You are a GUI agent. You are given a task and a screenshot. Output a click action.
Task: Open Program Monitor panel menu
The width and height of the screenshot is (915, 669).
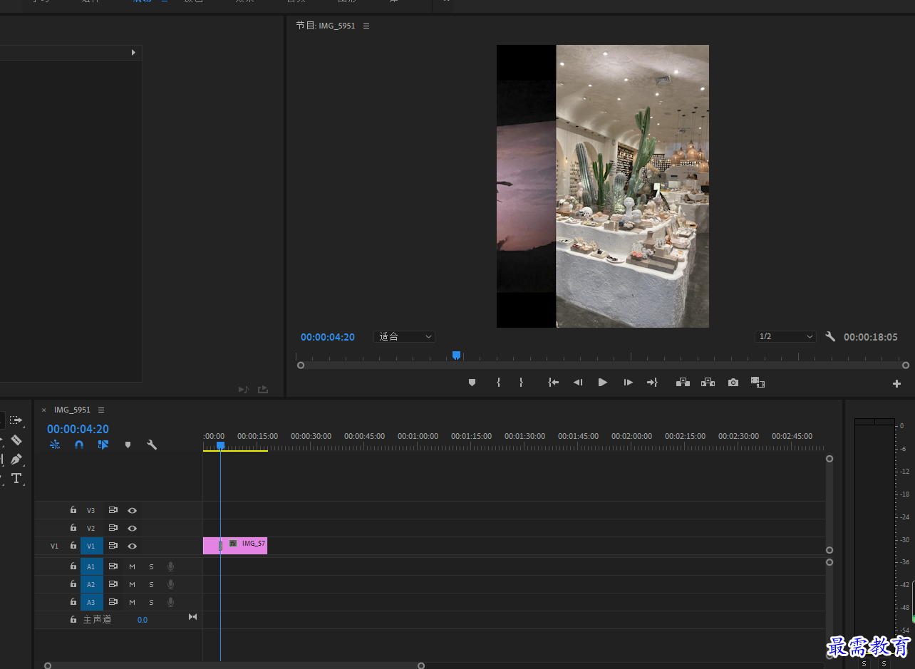click(366, 26)
